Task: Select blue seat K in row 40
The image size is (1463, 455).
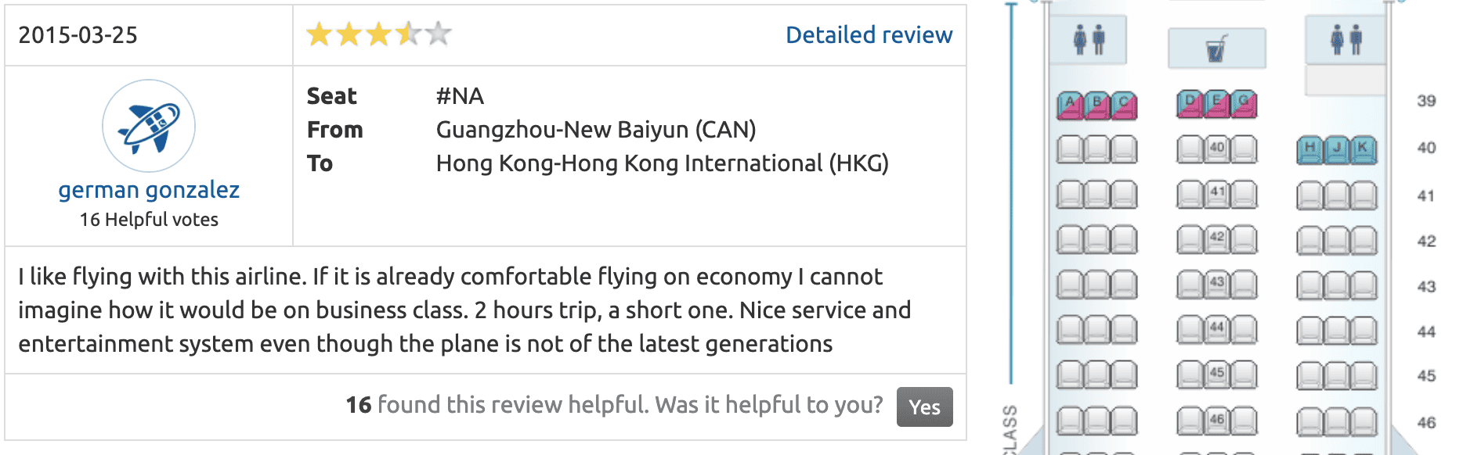Action: click(1364, 150)
